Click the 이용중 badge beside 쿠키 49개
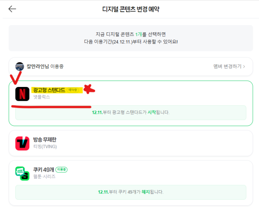This screenshot has height=207, width=259. click(61, 170)
